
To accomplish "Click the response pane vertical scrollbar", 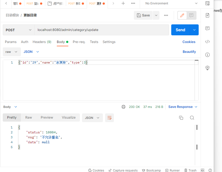I will (x=197, y=145).
